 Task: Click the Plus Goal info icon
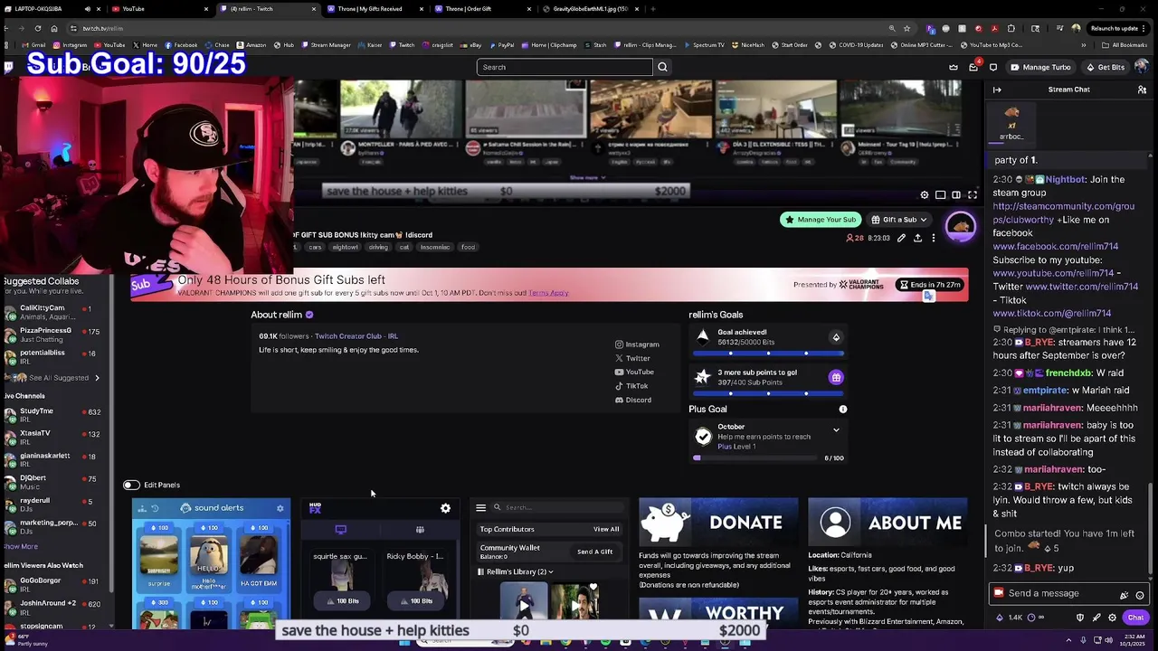843,410
